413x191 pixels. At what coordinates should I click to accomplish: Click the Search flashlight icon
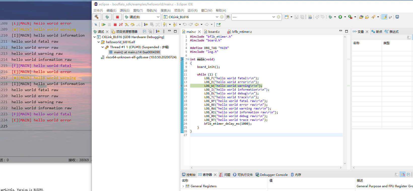pos(373,17)
